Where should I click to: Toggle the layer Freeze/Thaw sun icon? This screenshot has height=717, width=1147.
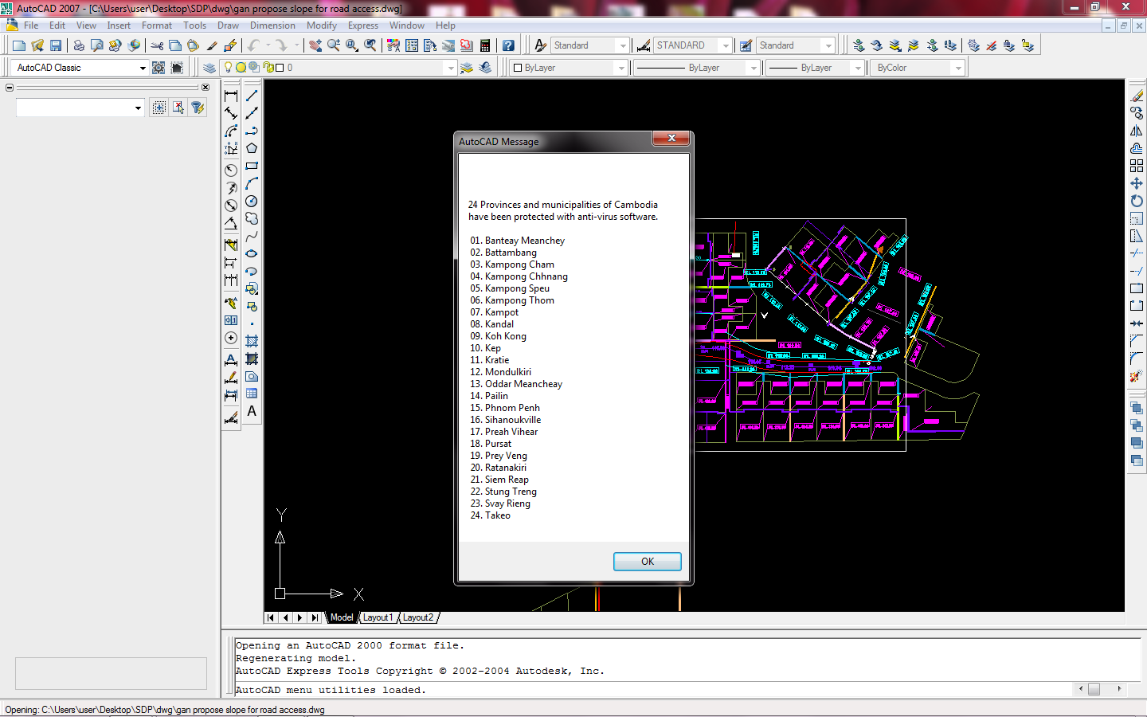pyautogui.click(x=241, y=68)
